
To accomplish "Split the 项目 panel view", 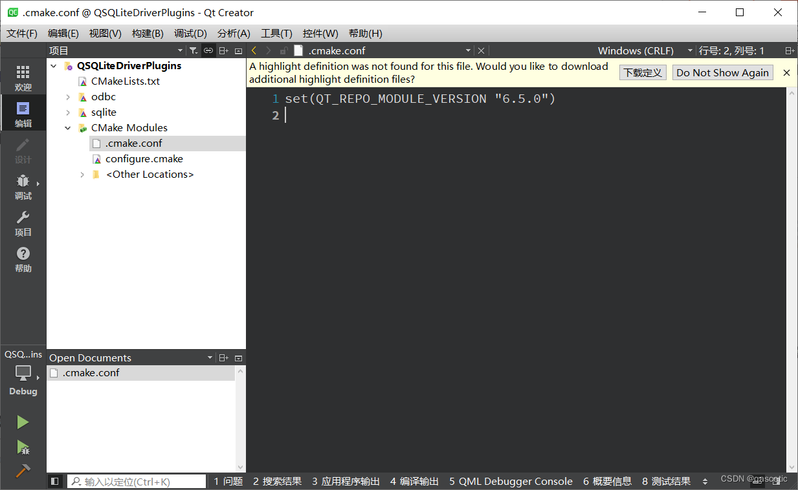I will click(223, 50).
